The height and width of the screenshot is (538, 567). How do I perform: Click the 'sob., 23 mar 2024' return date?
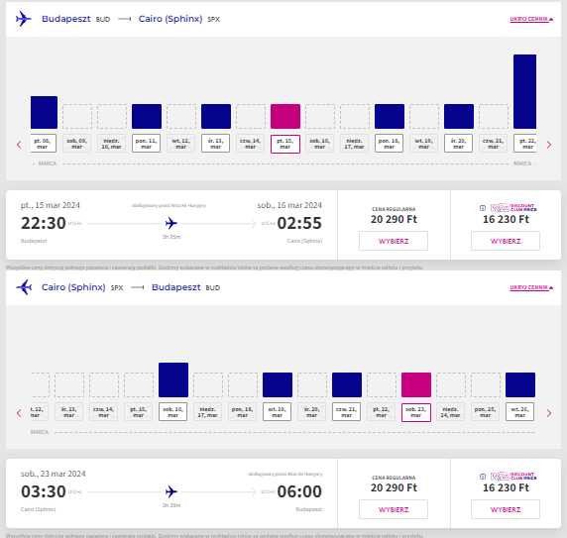pos(54,474)
